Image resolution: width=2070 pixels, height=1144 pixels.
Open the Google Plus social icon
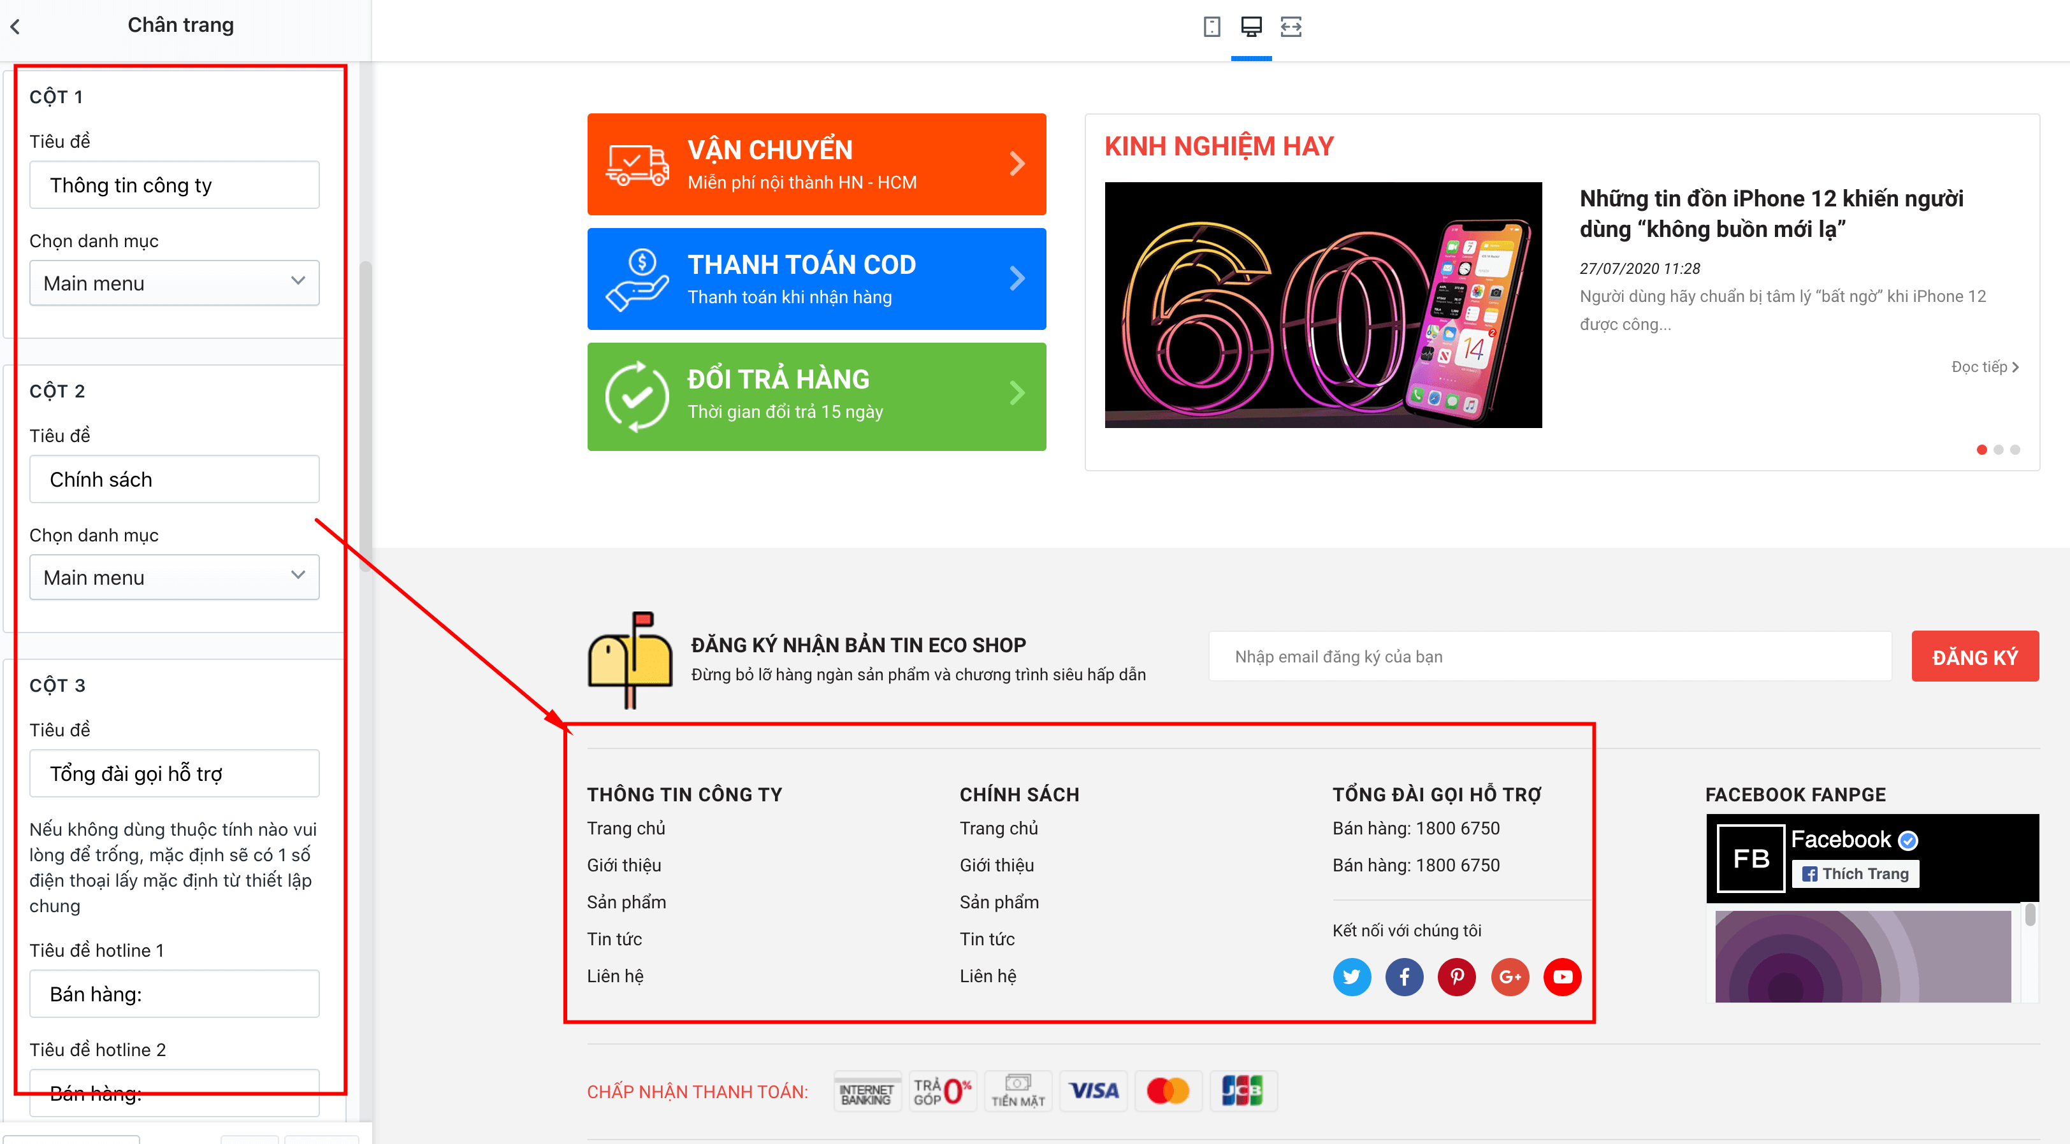point(1510,977)
